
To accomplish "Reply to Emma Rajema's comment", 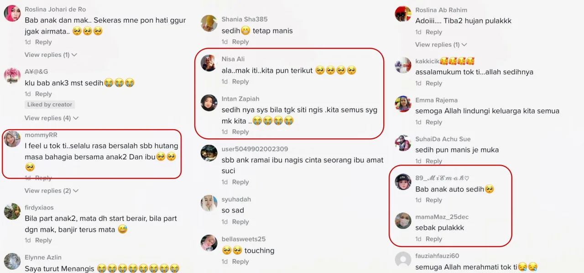I will pos(434,122).
